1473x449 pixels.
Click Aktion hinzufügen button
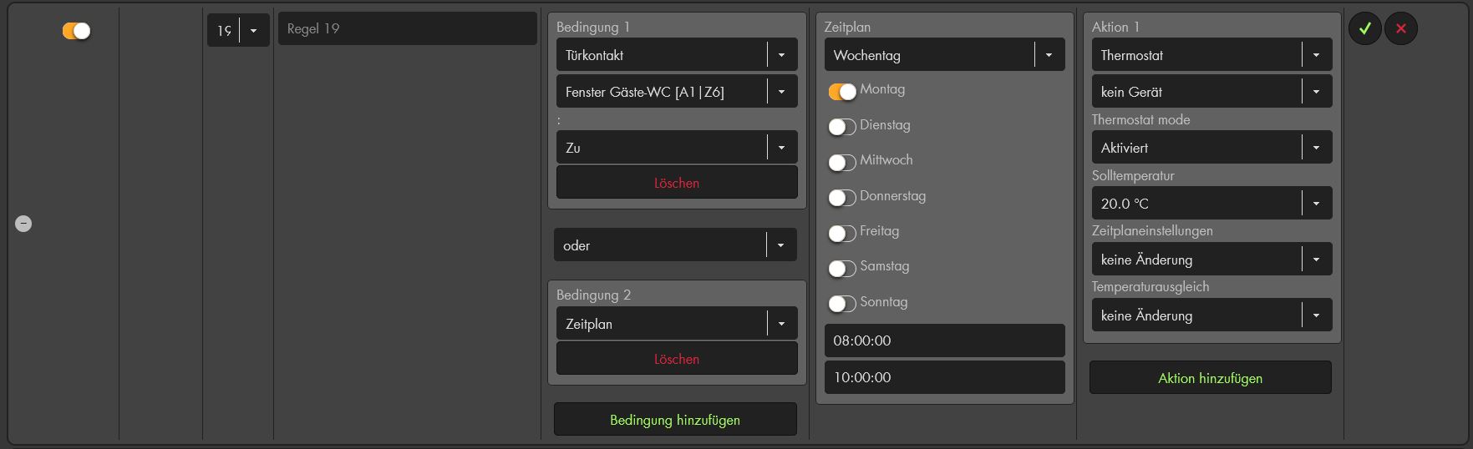coord(1210,378)
